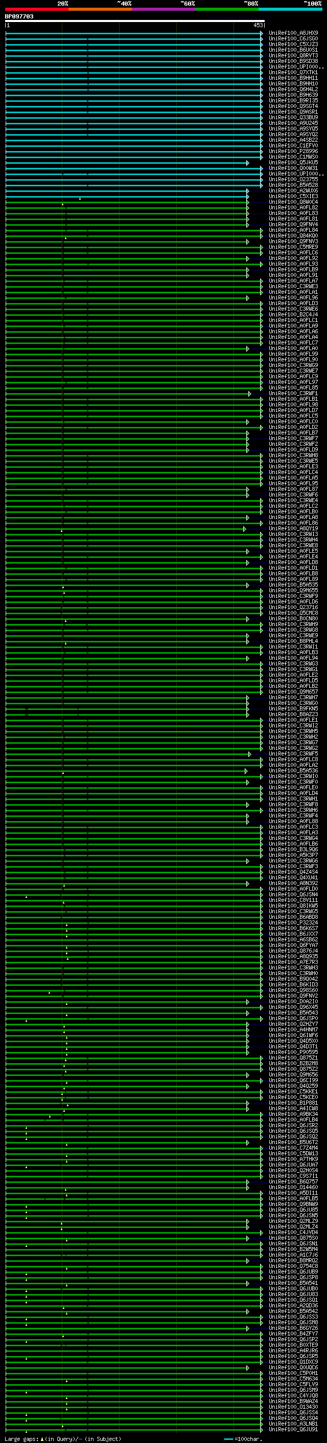Screen dimensions: 327x1443
Task: Select the UniRef100_A3LNB1 label
Action: click(293, 1424)
